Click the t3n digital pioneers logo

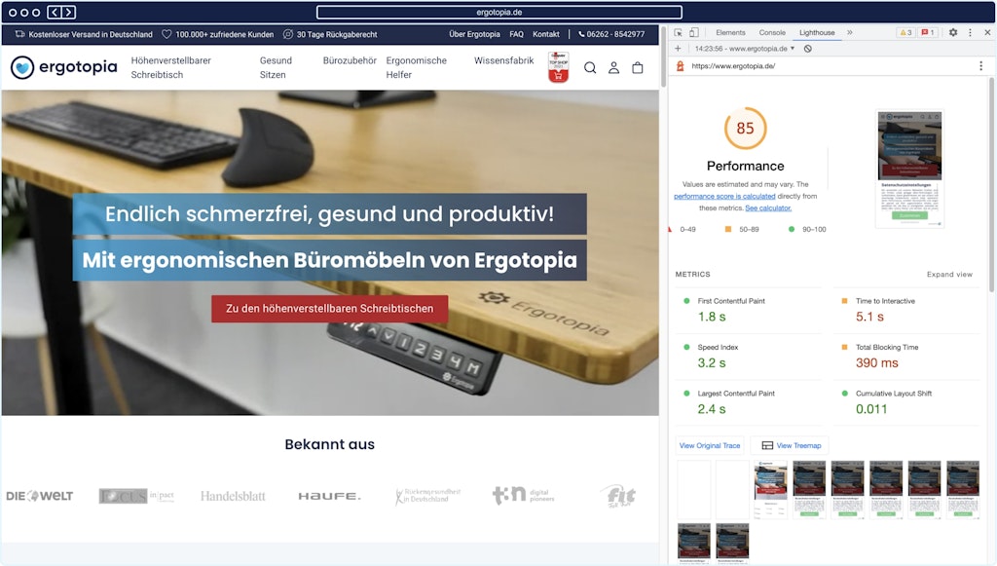[523, 495]
